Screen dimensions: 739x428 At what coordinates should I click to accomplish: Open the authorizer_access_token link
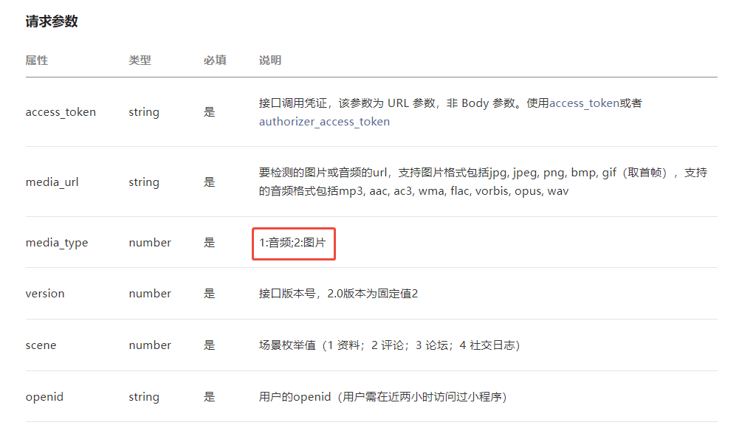tap(324, 122)
